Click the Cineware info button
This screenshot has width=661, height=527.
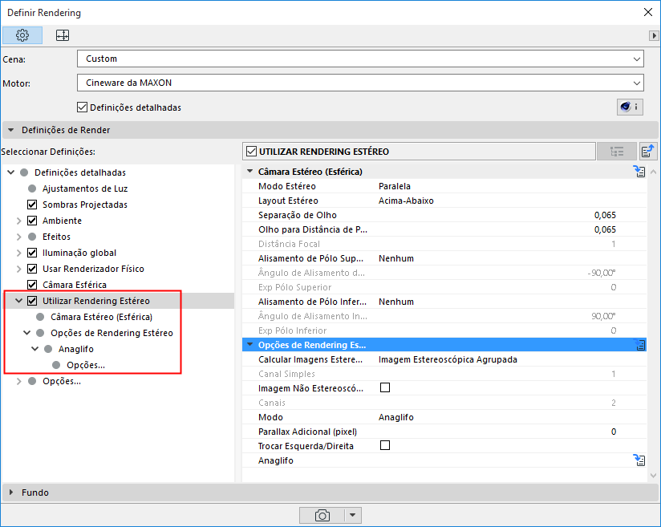pyautogui.click(x=630, y=107)
